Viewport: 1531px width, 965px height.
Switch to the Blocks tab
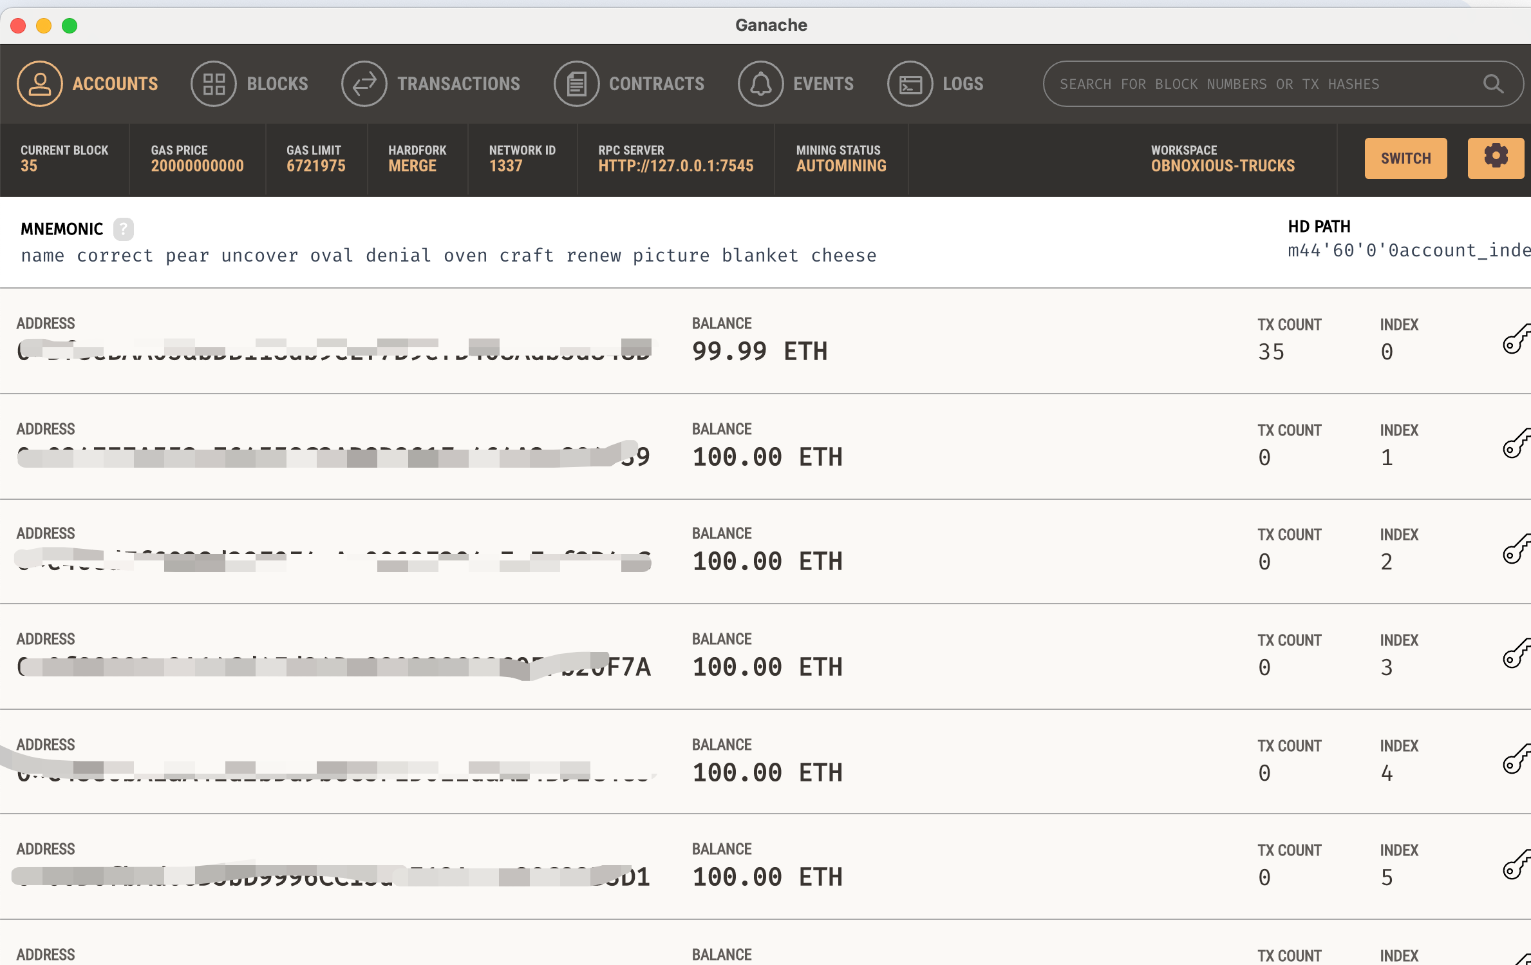click(x=250, y=84)
